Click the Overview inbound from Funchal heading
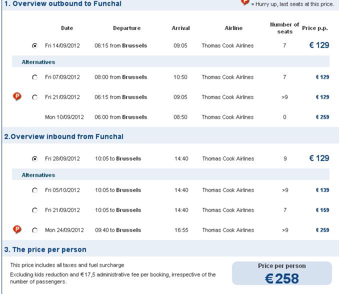The width and height of the screenshot is (339, 294). click(x=64, y=136)
